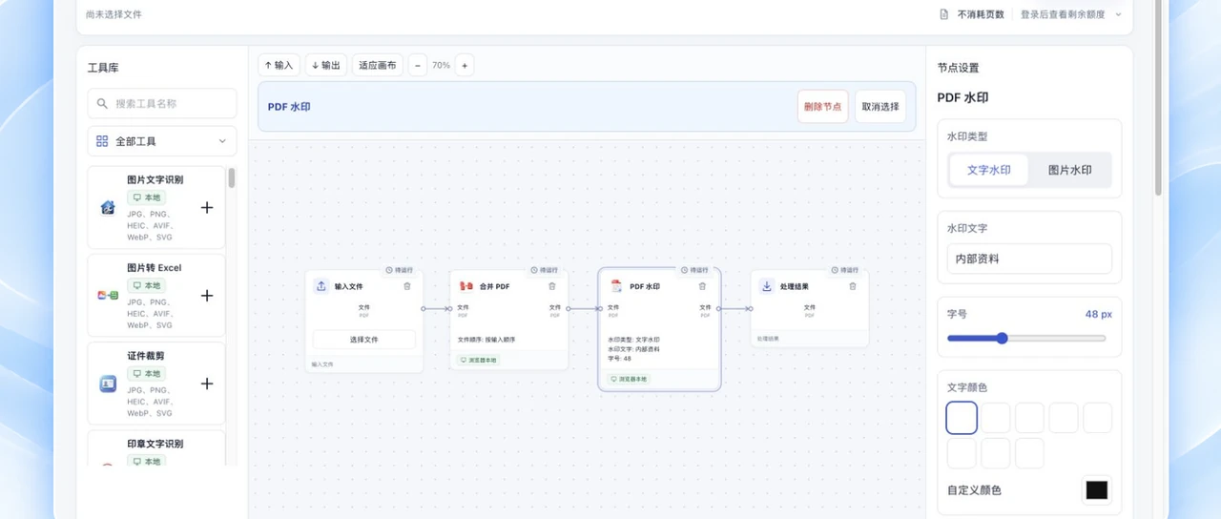1221x519 pixels.
Task: Click the 搜索工具名称 search field
Action: click(162, 103)
